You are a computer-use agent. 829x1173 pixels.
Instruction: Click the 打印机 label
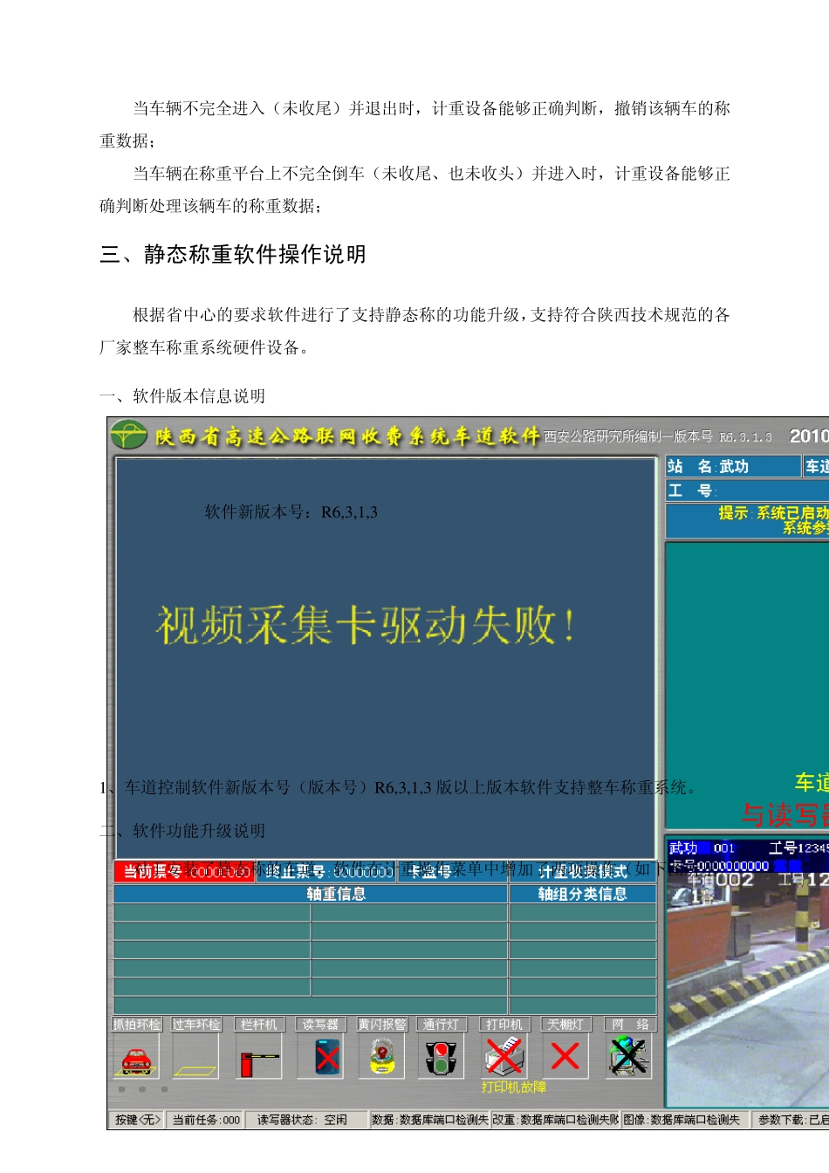click(x=504, y=1025)
